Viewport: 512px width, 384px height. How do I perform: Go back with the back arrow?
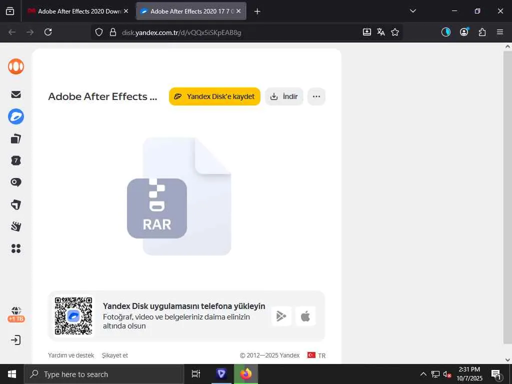coord(12,32)
